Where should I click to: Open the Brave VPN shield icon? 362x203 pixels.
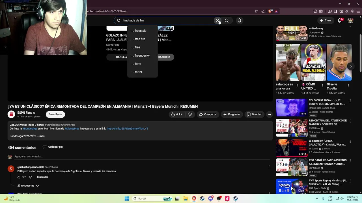coord(352,11)
